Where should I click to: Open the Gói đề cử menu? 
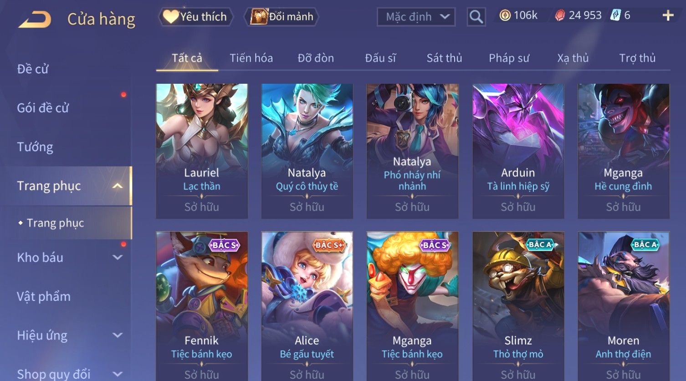[x=43, y=108]
